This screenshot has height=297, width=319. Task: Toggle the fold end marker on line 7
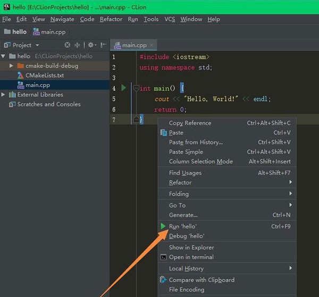pyautogui.click(x=136, y=120)
